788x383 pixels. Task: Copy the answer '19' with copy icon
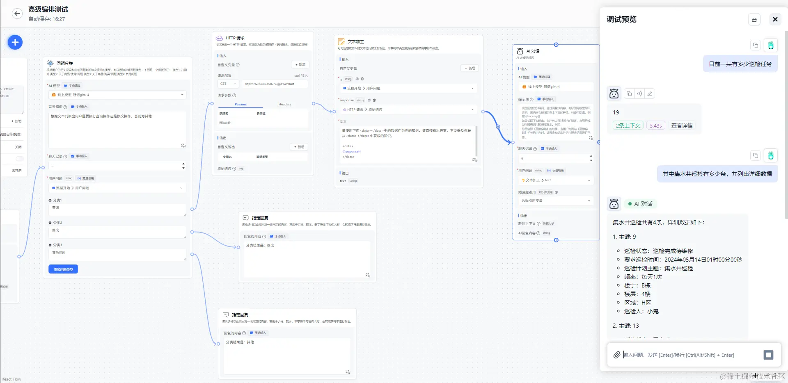pos(629,93)
